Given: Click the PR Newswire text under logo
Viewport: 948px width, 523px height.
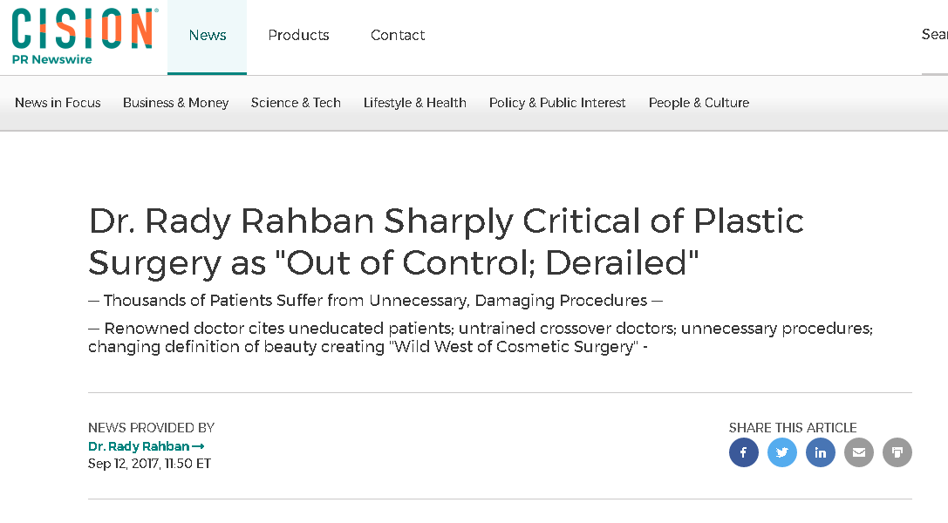Looking at the screenshot, I should point(52,59).
